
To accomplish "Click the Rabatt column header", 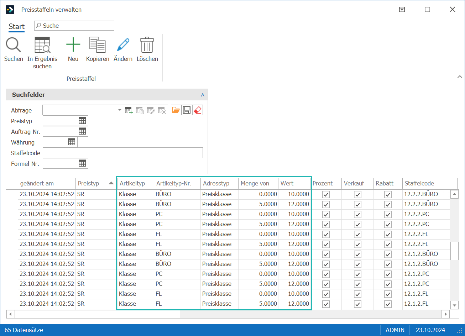I will pos(388,183).
